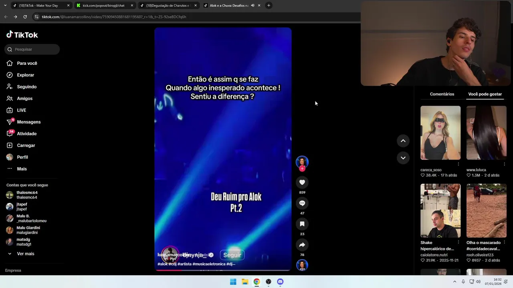Mute the Alok e a Chuva tab audio
The width and height of the screenshot is (513, 288).
coord(252,5)
